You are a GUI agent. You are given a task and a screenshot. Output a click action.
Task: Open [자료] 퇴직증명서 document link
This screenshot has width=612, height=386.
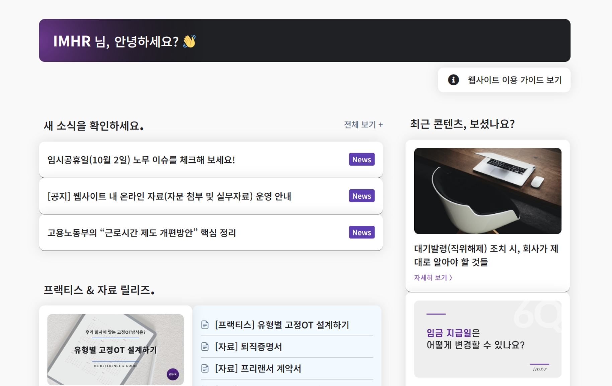tap(248, 347)
